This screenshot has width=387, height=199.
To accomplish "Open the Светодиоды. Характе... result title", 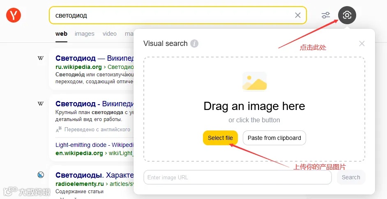I will (x=94, y=175).
